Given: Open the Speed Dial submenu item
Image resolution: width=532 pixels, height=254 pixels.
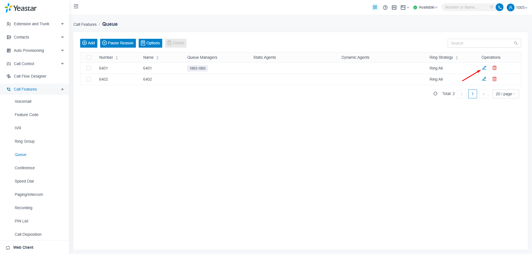Looking at the screenshot, I should [x=24, y=181].
